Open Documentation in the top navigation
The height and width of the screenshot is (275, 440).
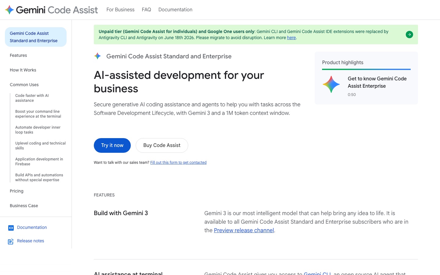[x=175, y=10]
